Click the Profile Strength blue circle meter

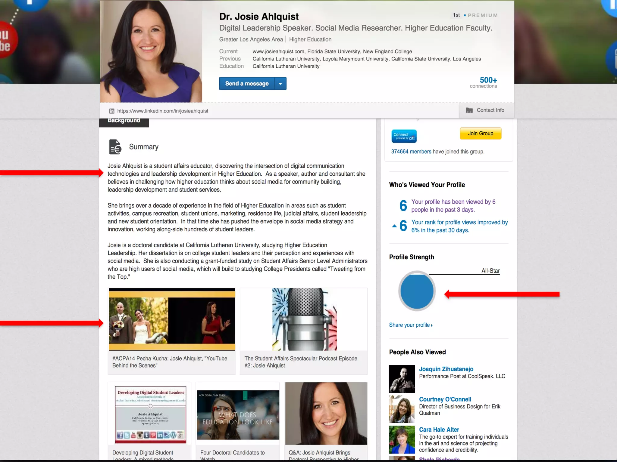coord(417,291)
